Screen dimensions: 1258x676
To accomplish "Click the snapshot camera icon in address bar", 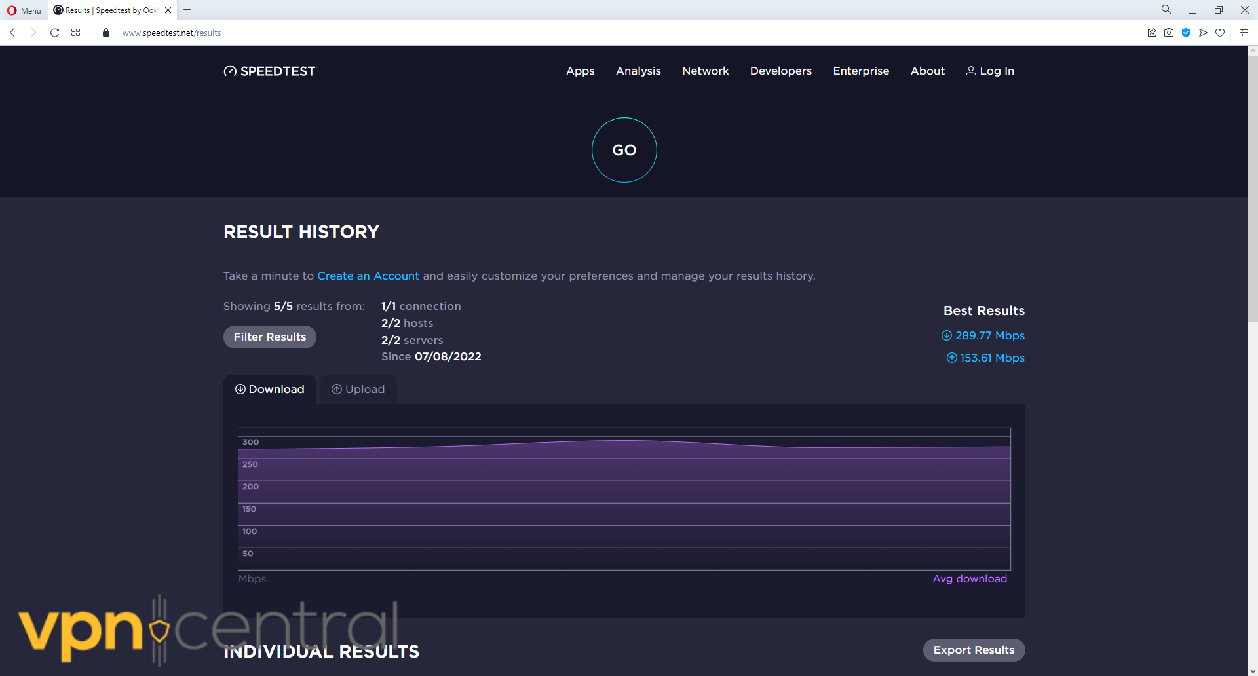I will 1169,33.
